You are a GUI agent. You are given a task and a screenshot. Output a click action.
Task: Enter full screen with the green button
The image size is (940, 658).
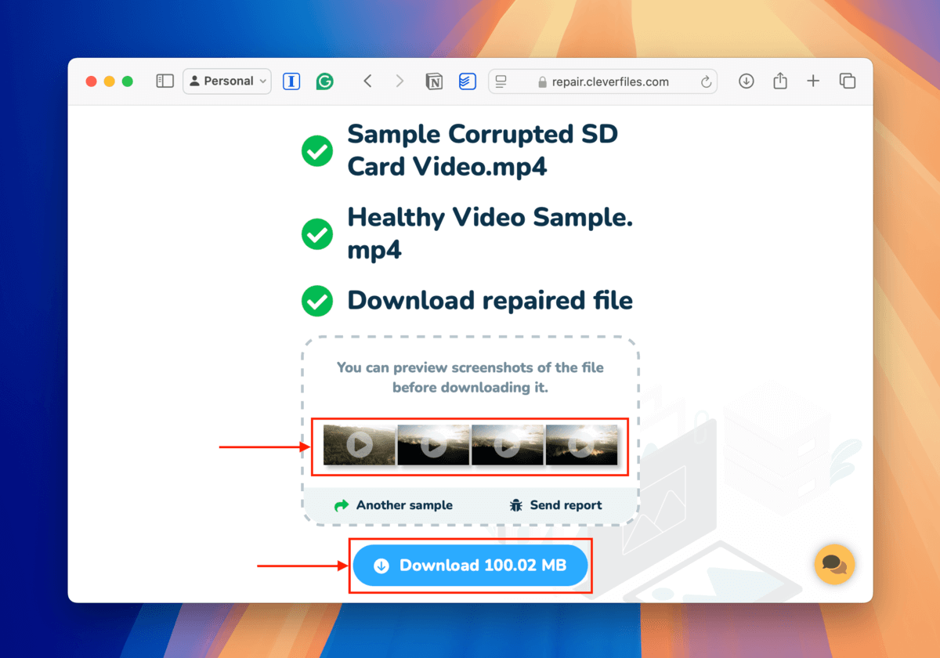pos(128,81)
